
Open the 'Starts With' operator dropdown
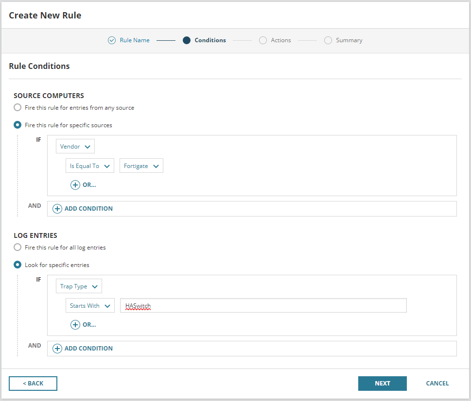pyautogui.click(x=90, y=306)
